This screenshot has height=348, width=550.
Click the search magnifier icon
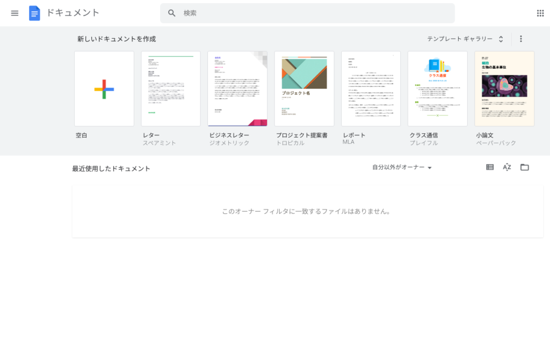click(172, 13)
